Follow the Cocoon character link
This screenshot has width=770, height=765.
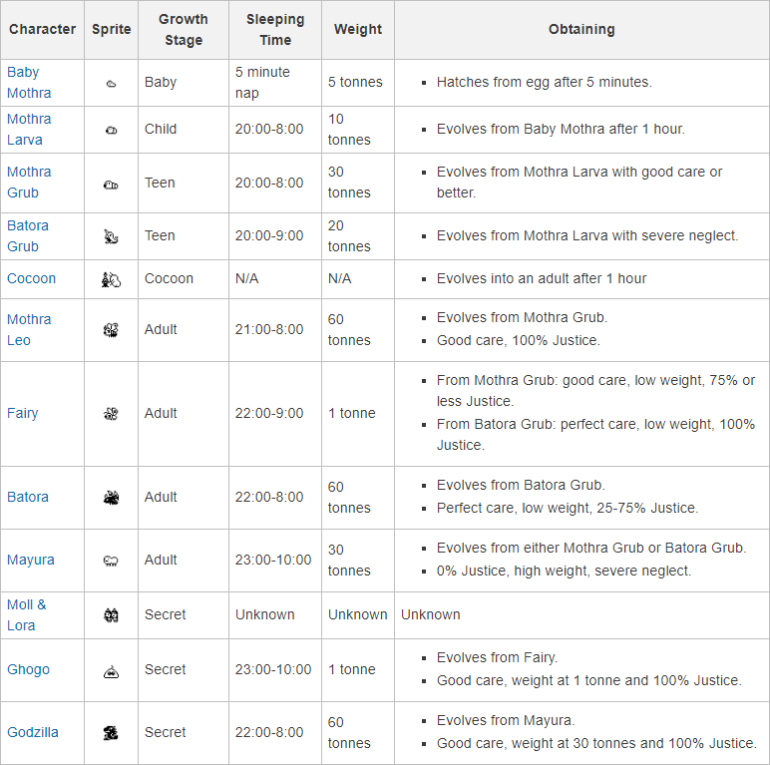31,278
